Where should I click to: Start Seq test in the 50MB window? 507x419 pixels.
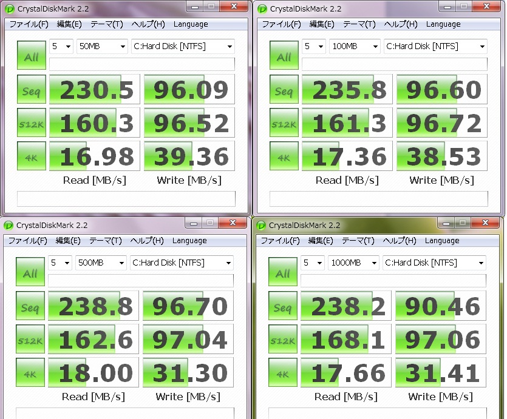(32, 89)
